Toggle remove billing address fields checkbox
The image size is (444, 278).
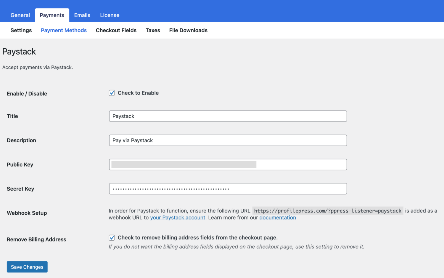[x=112, y=238]
